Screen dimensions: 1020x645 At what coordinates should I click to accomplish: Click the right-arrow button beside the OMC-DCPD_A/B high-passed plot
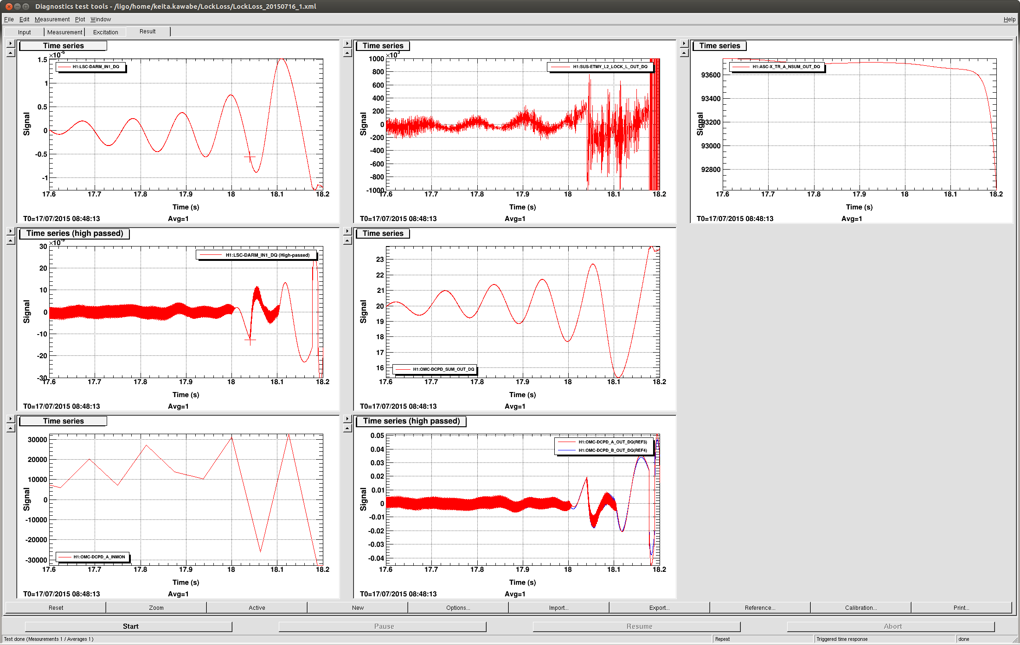click(347, 419)
